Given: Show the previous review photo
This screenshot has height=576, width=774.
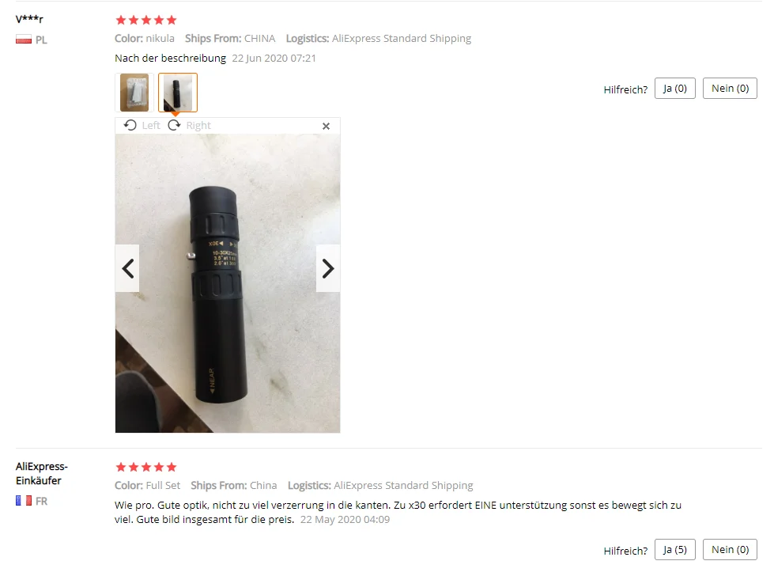Looking at the screenshot, I should coord(128,269).
